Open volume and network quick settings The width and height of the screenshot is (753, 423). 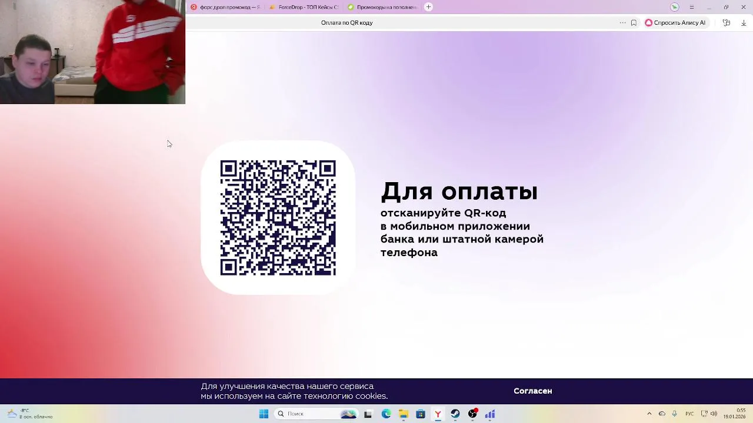tap(710, 414)
